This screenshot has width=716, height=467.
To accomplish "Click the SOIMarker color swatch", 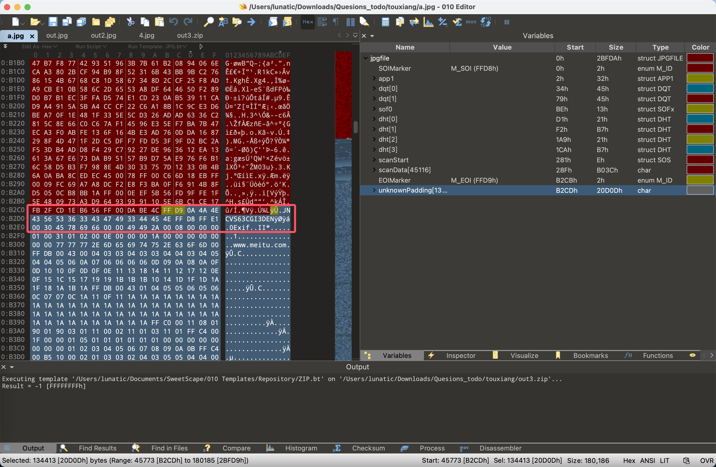I will (700, 68).
